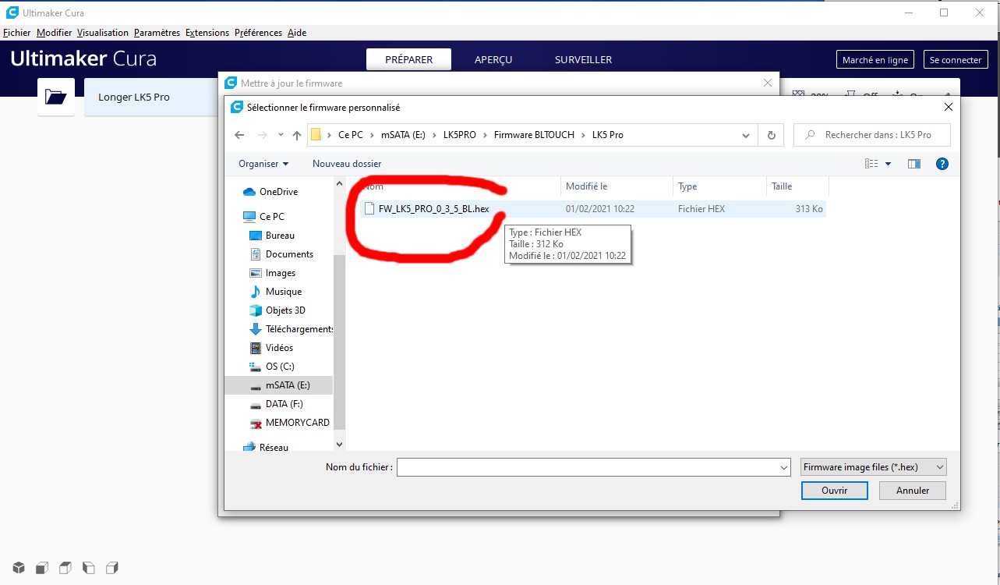Open the Modifier menu
The image size is (1000, 585).
tap(54, 33)
